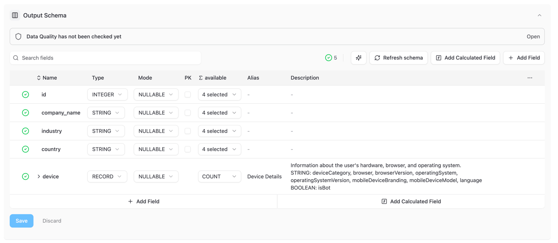The image size is (558, 243).
Task: Click the id field name
Action: [44, 94]
